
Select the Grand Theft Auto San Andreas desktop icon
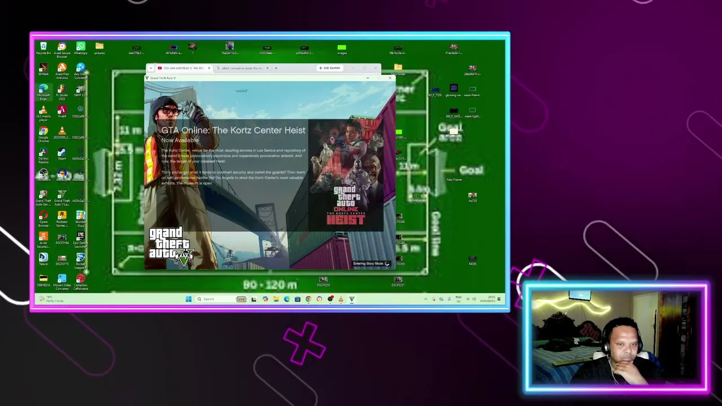click(x=43, y=198)
